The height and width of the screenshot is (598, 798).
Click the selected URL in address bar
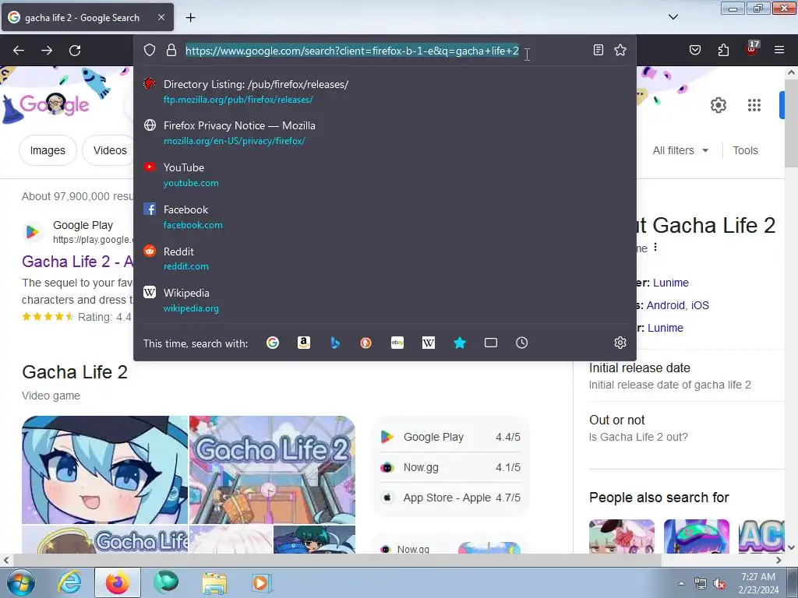tap(351, 51)
